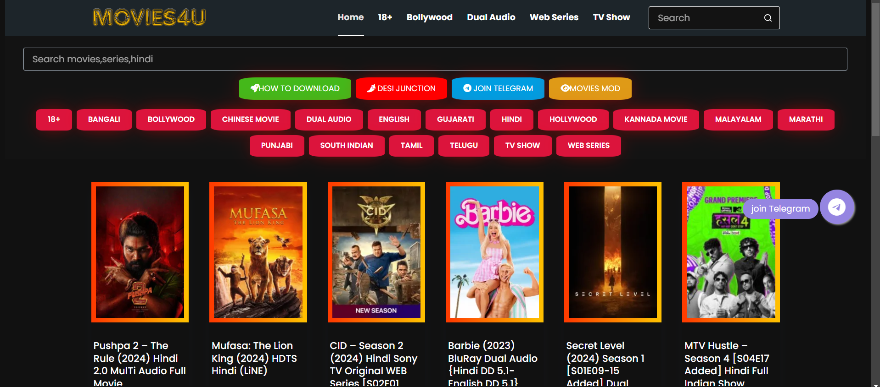Screen dimensions: 880x387
Task: Open the Barbie movie poster thumbnail
Action: 494,252
